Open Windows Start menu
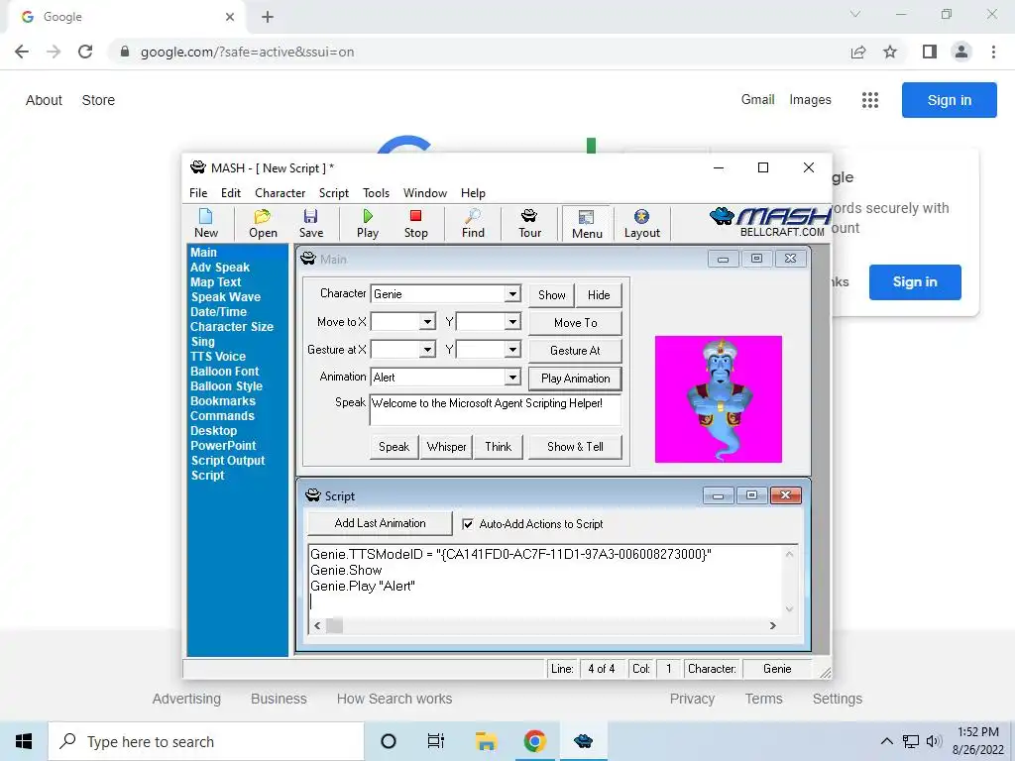The width and height of the screenshot is (1015, 761). pyautogui.click(x=24, y=741)
